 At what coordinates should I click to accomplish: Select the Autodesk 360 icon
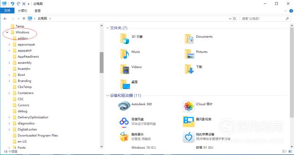point(124,106)
